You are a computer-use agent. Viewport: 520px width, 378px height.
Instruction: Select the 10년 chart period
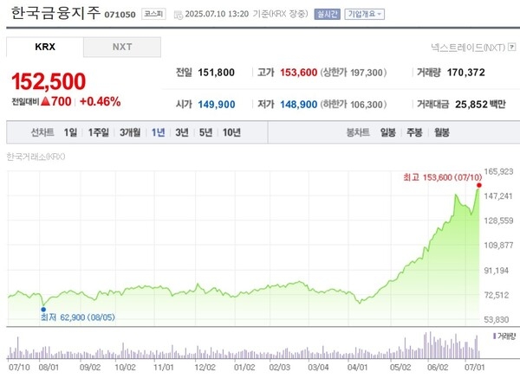tap(231, 132)
